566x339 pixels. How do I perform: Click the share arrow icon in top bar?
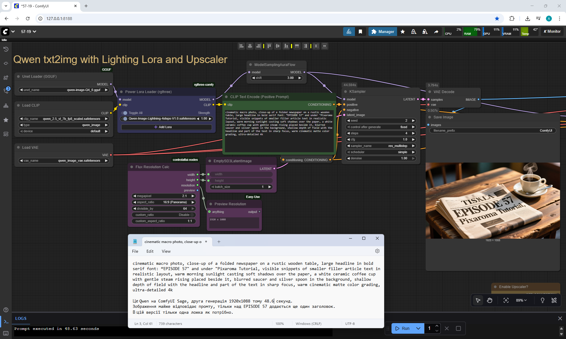436,32
